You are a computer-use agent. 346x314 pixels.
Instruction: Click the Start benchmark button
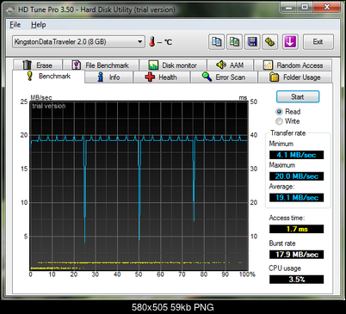[x=298, y=97]
